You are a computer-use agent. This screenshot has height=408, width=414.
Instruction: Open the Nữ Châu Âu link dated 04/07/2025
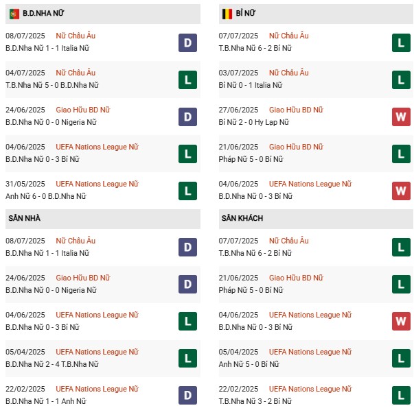pos(76,73)
